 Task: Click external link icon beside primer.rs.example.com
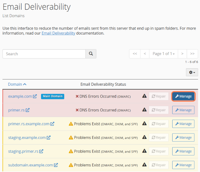(x=52, y=124)
